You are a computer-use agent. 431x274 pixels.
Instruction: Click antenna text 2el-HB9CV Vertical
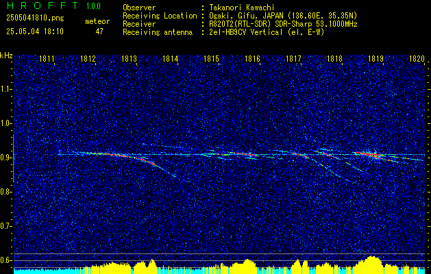246,32
